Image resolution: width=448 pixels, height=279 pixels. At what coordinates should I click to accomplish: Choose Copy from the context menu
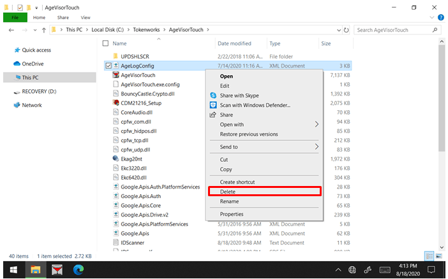264,169
